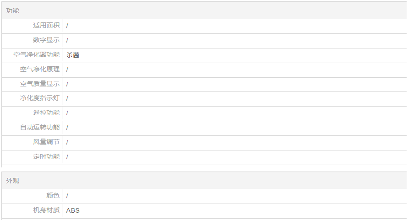Click the 空气质量显示 label
408x220 pixels.
(40, 84)
